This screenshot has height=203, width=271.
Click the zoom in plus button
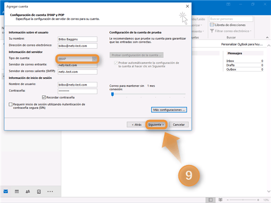pos(258,200)
